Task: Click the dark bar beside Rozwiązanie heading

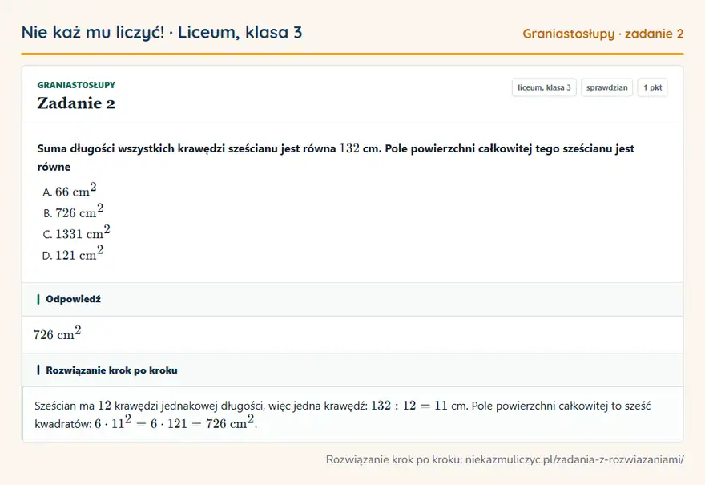Action: pyautogui.click(x=38, y=370)
